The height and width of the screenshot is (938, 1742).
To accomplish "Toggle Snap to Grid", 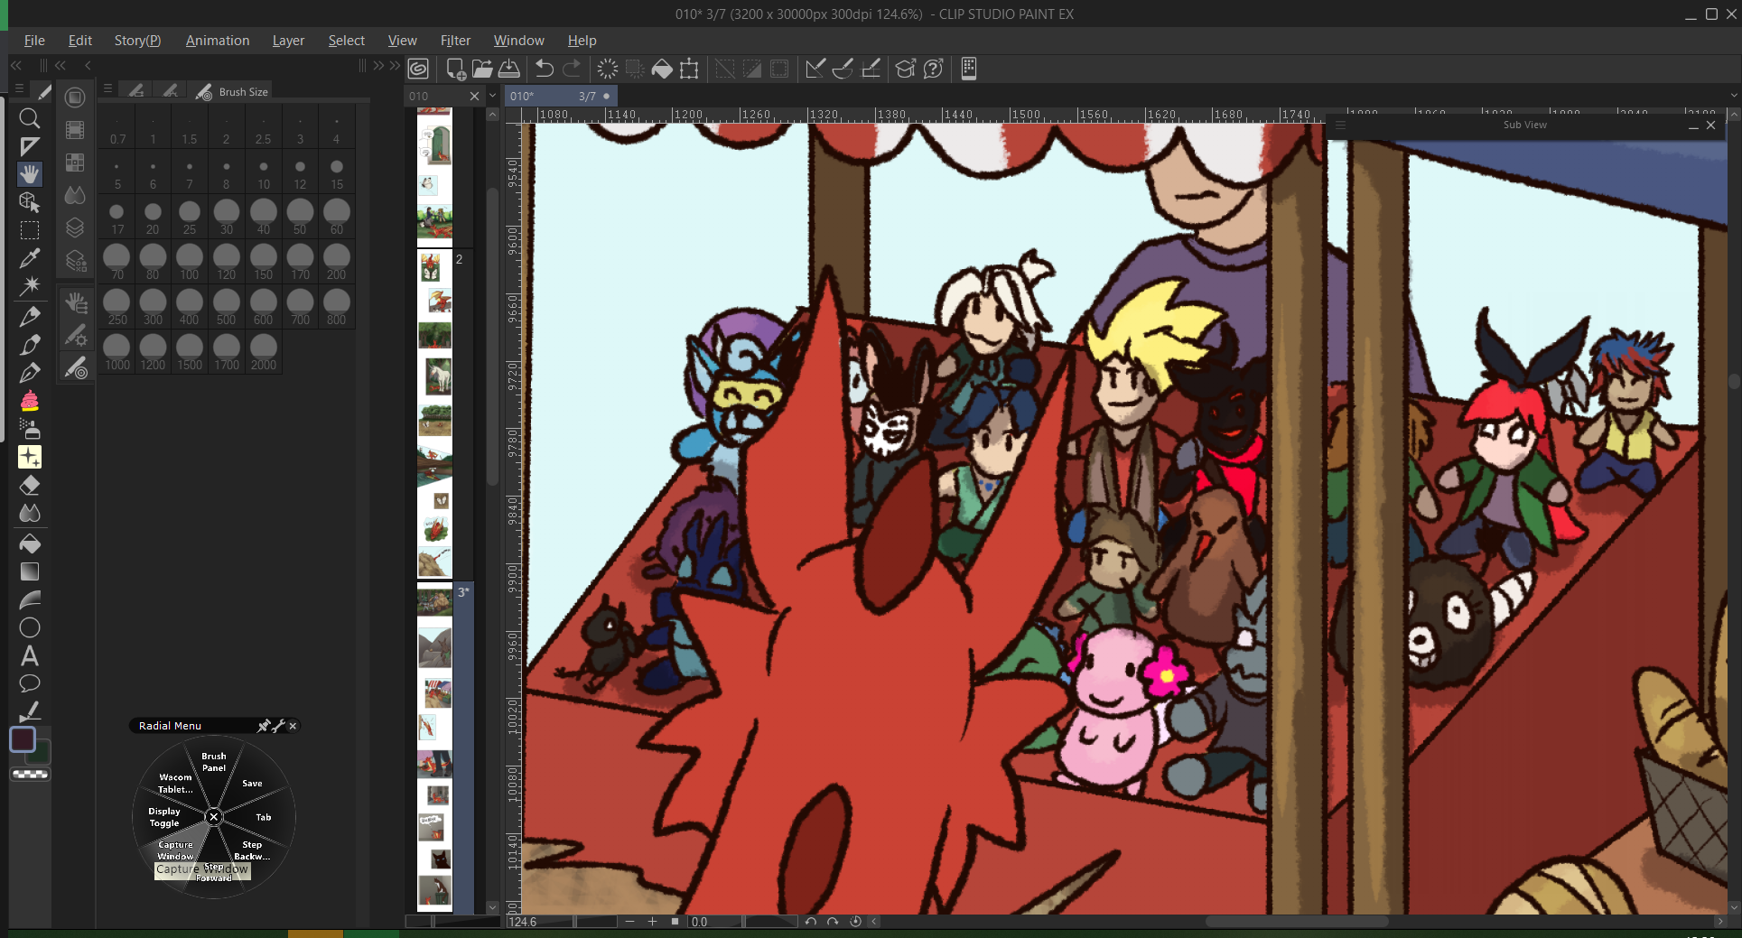I will 871,69.
